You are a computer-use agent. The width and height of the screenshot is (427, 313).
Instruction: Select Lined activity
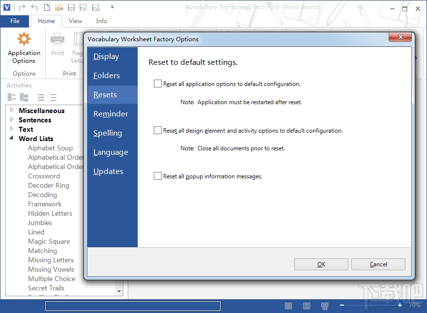36,232
